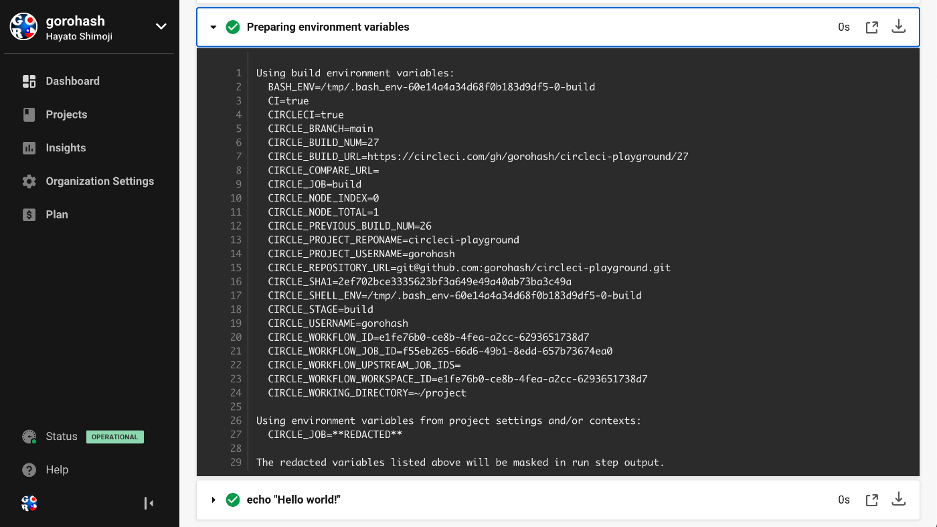The height and width of the screenshot is (527, 937).
Task: Click the Projects icon in sidebar
Action: click(29, 115)
